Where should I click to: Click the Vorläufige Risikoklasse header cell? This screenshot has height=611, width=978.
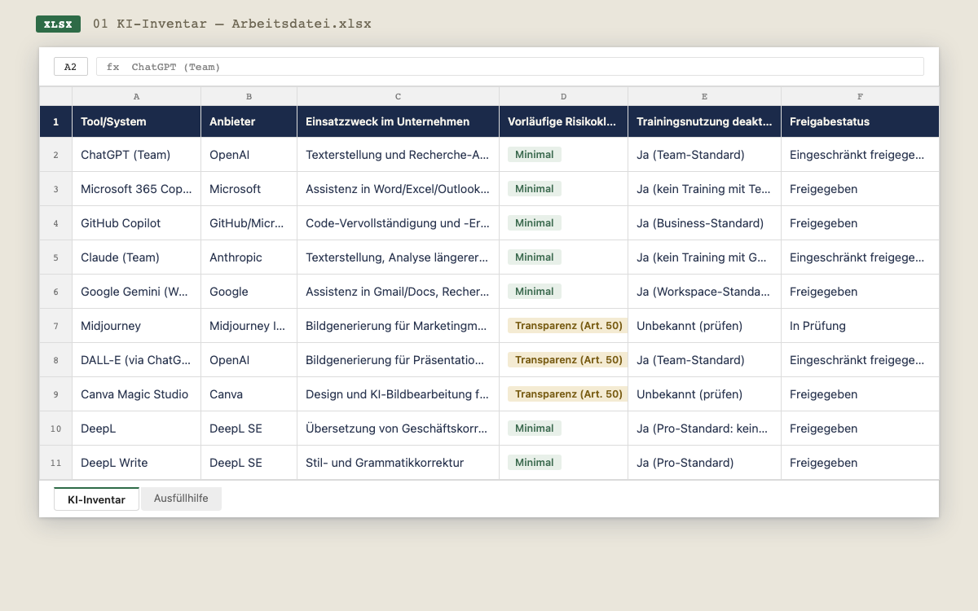click(563, 121)
